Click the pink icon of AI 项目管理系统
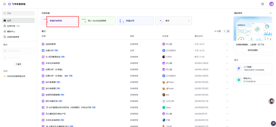 (x=43, y=57)
